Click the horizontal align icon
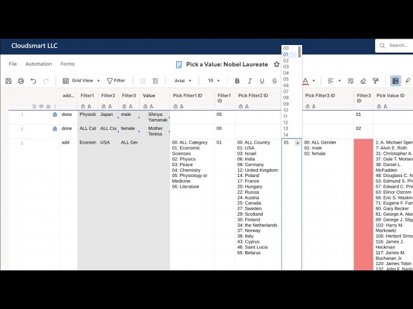 (330, 81)
